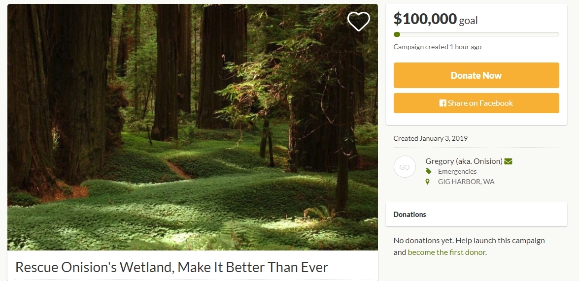Click the GIG HARBOR, WA location text

[466, 182]
